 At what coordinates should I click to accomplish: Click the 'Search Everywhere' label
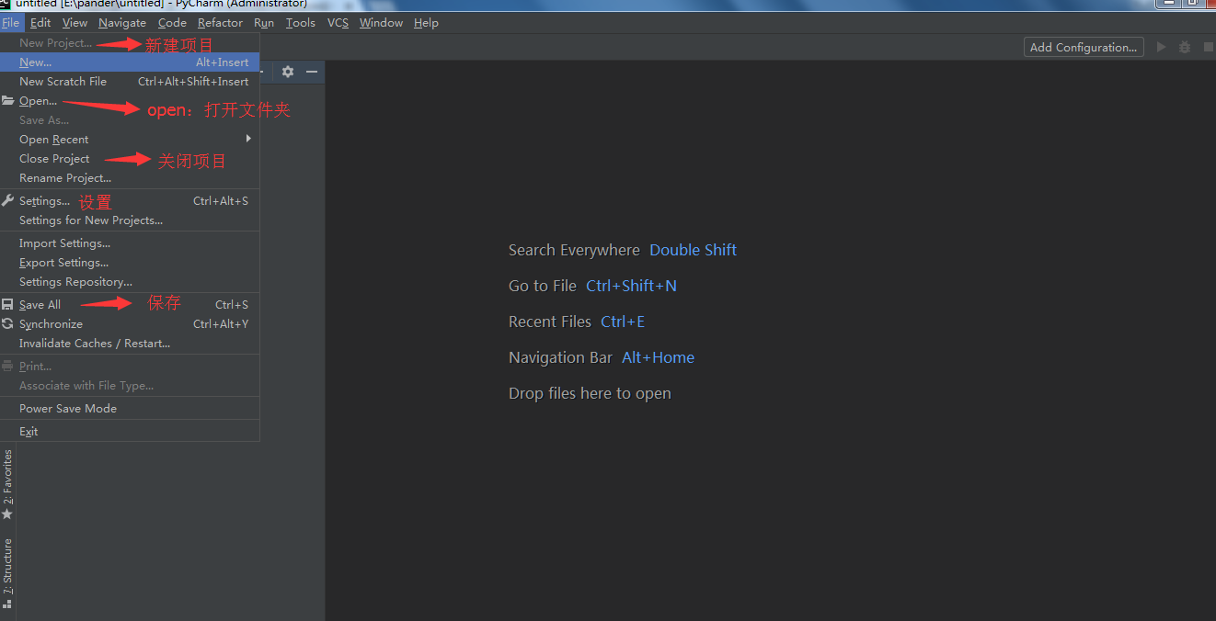(x=574, y=250)
